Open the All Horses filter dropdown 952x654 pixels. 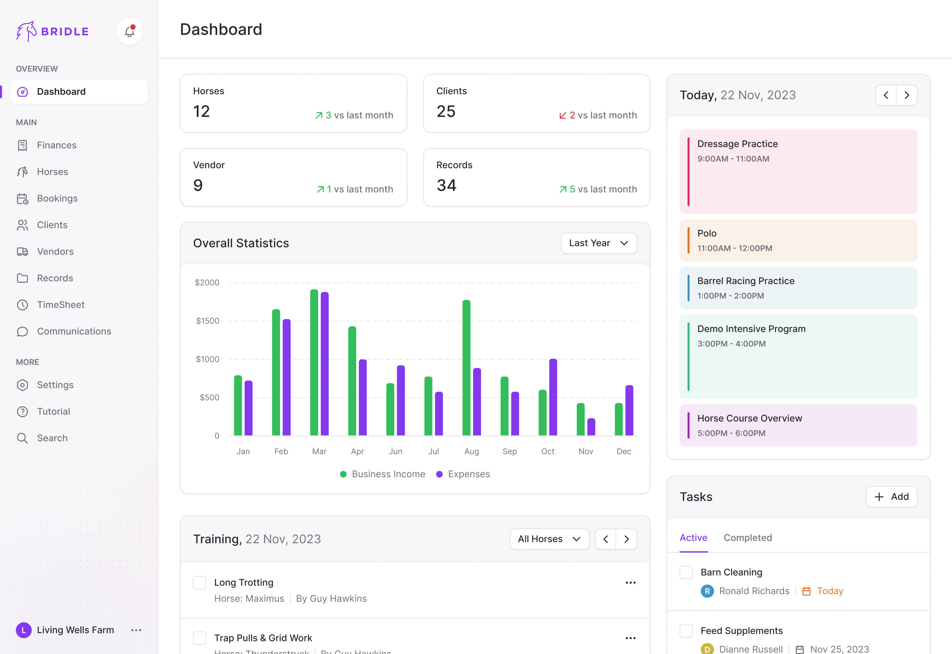pos(549,539)
